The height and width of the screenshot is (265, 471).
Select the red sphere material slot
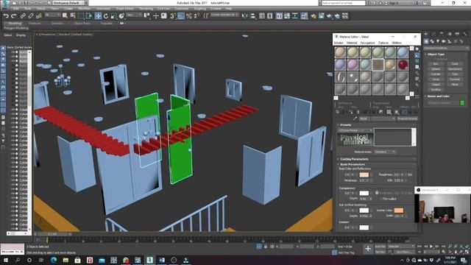click(x=403, y=65)
